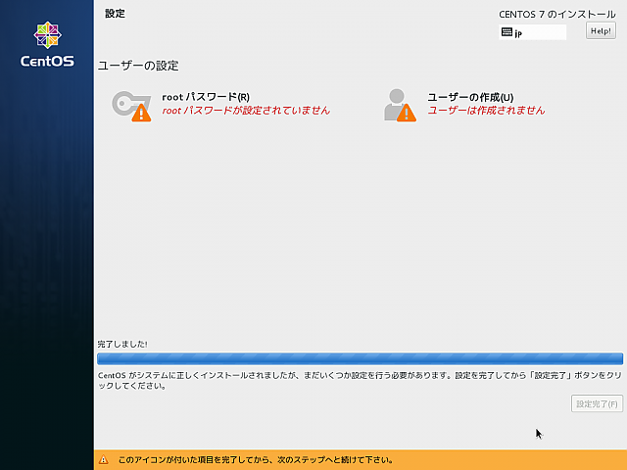Open the user creation person icon
The image size is (627, 470).
tap(400, 105)
